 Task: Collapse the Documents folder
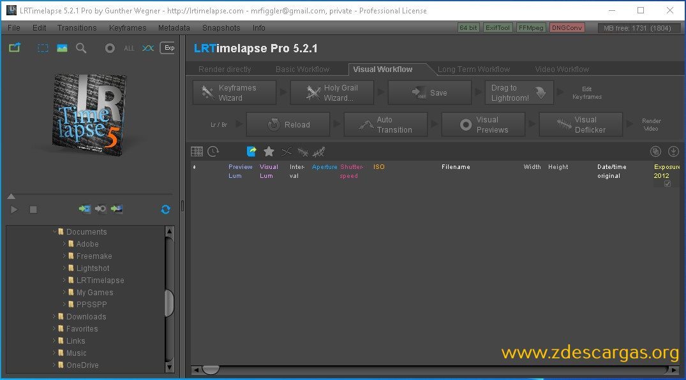point(54,231)
